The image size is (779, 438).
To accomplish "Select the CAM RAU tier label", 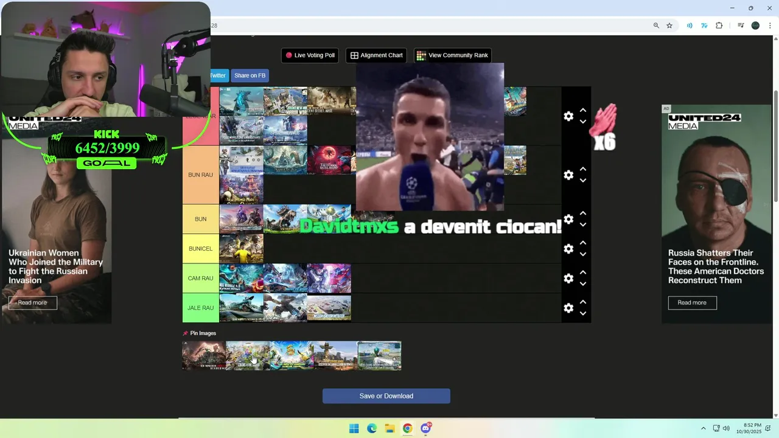I will [x=200, y=279].
